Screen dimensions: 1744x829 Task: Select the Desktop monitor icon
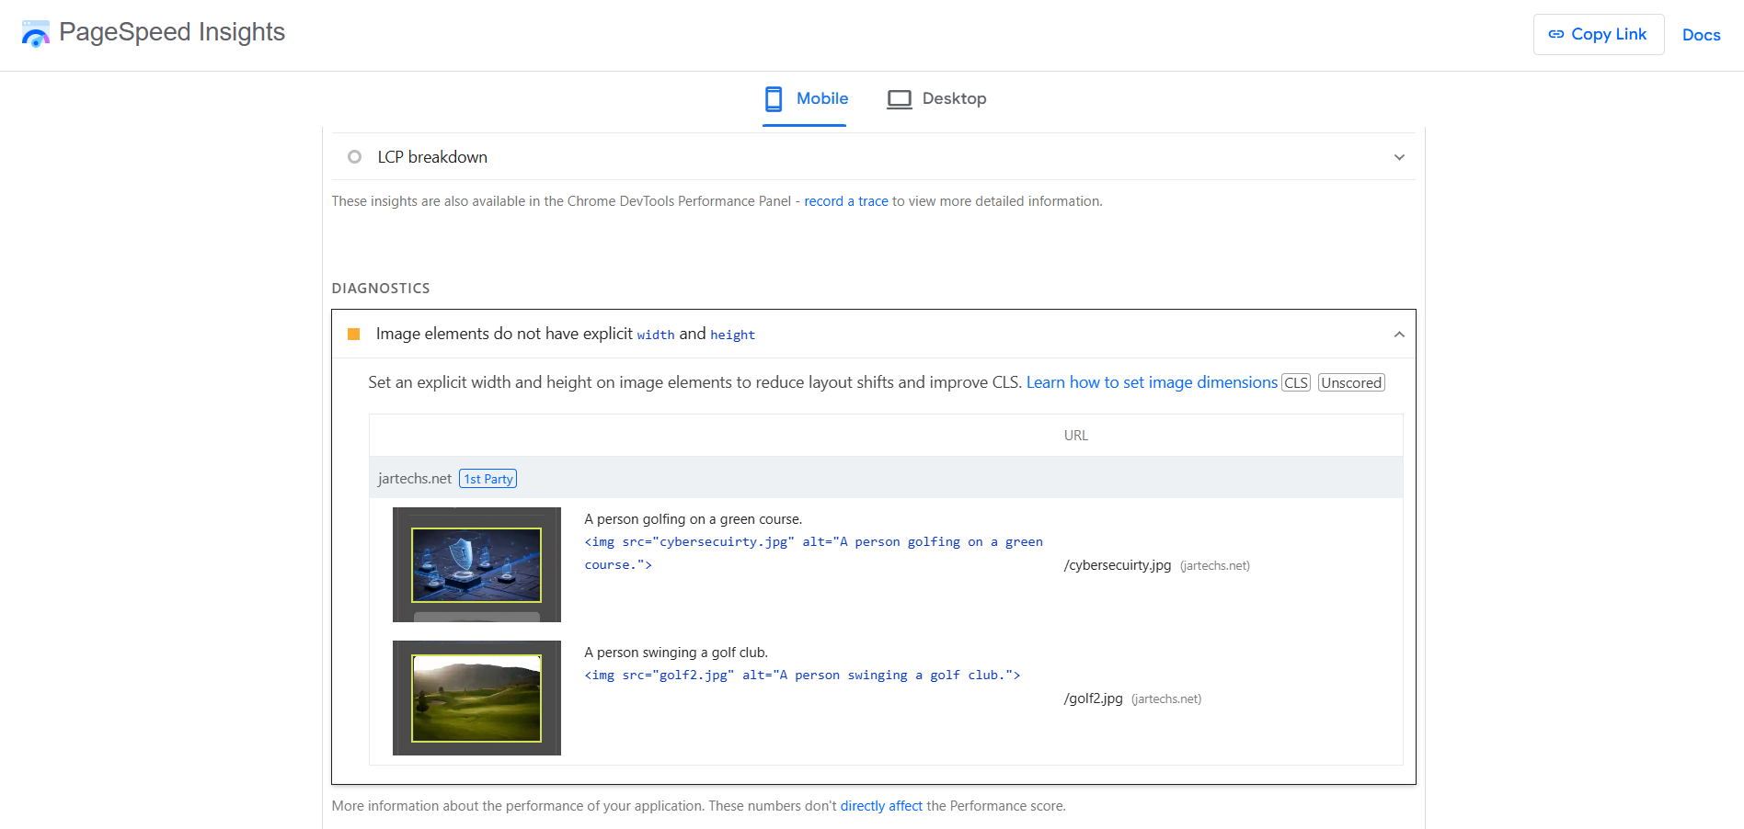point(899,98)
